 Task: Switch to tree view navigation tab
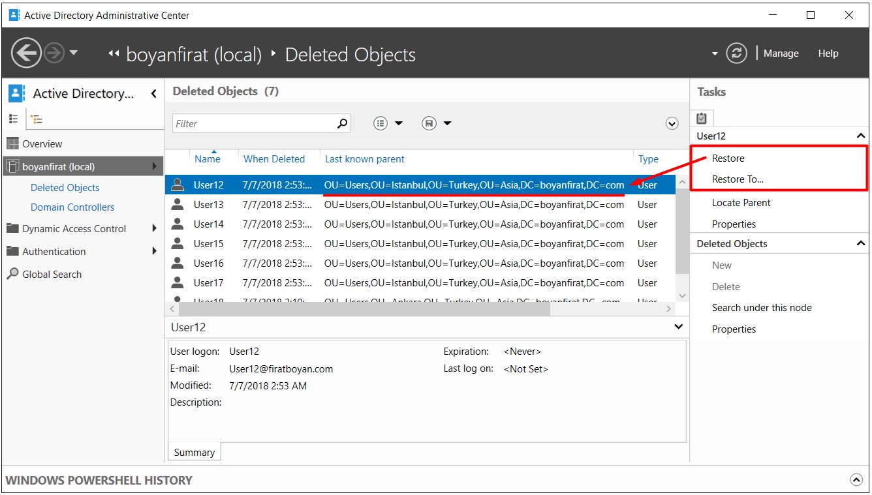[37, 119]
